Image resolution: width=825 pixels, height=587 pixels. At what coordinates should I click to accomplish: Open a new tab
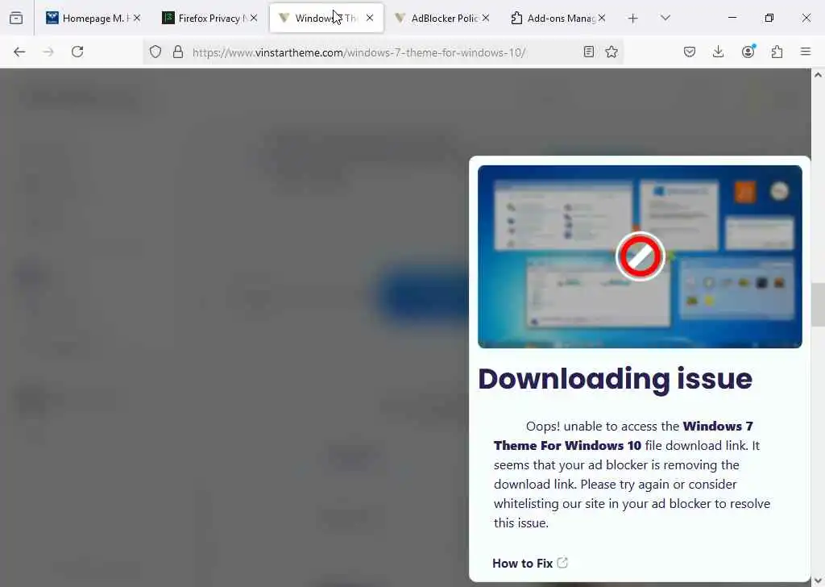[x=633, y=19]
